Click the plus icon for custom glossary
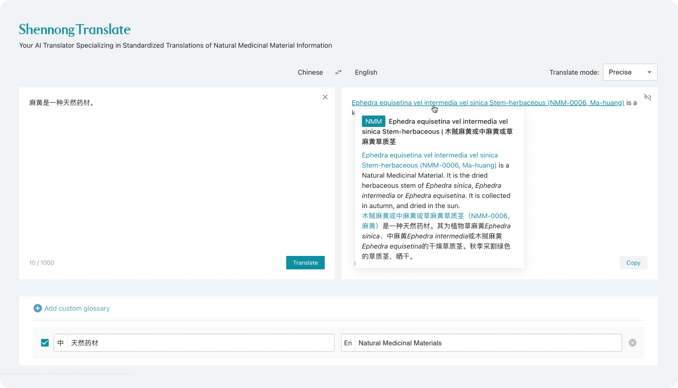The height and width of the screenshot is (388, 678). pyautogui.click(x=38, y=308)
